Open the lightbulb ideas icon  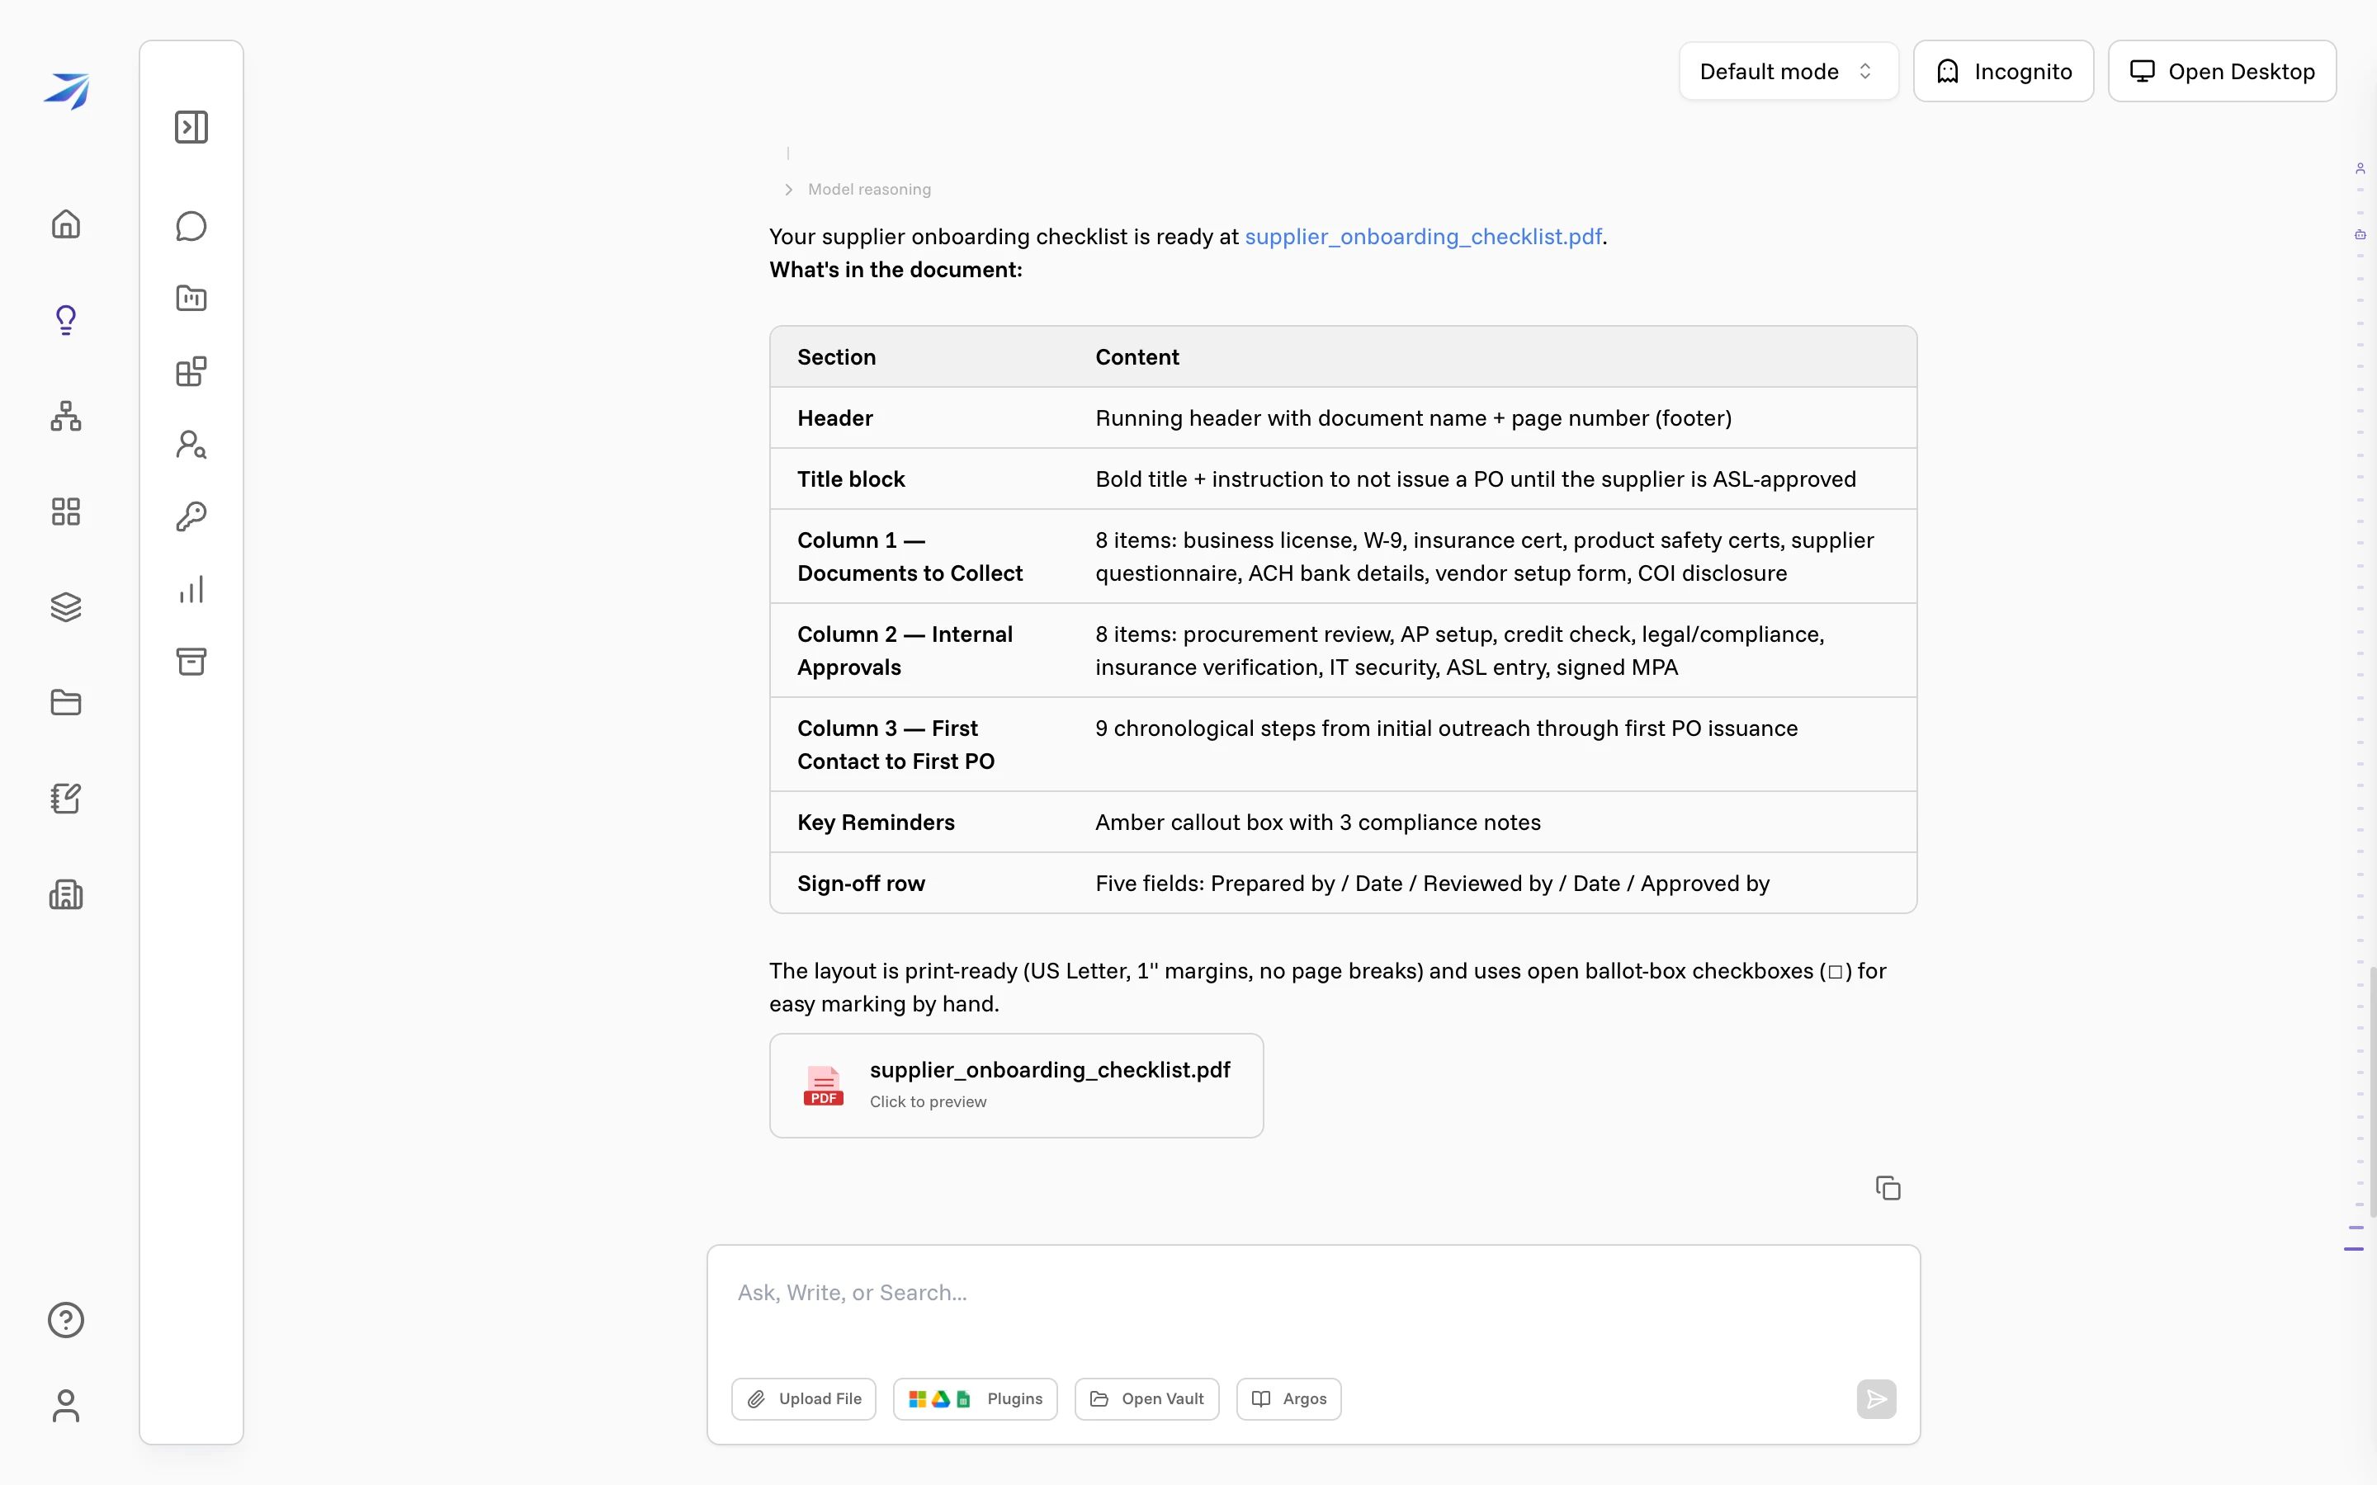(x=66, y=320)
